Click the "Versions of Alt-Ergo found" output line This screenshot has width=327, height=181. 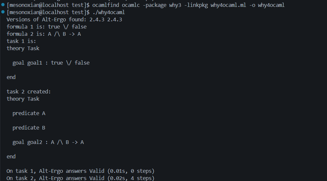click(x=64, y=19)
